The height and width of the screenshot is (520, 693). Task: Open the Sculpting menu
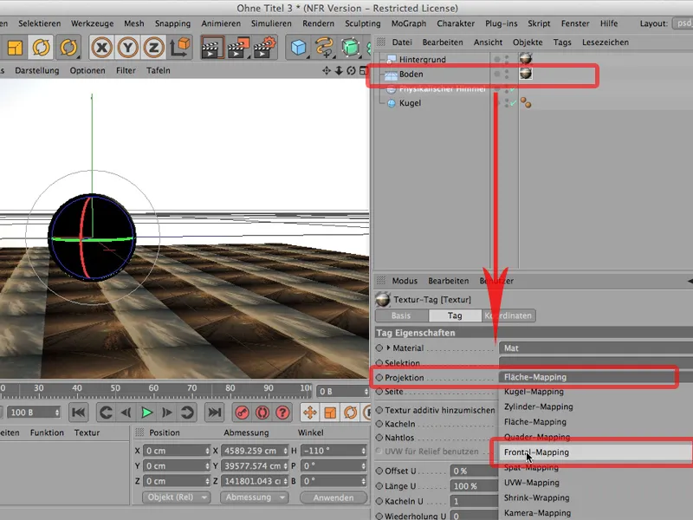[362, 23]
